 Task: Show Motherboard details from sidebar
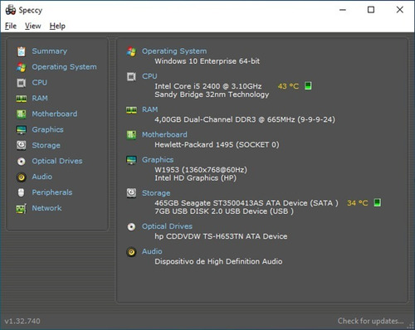click(x=55, y=114)
